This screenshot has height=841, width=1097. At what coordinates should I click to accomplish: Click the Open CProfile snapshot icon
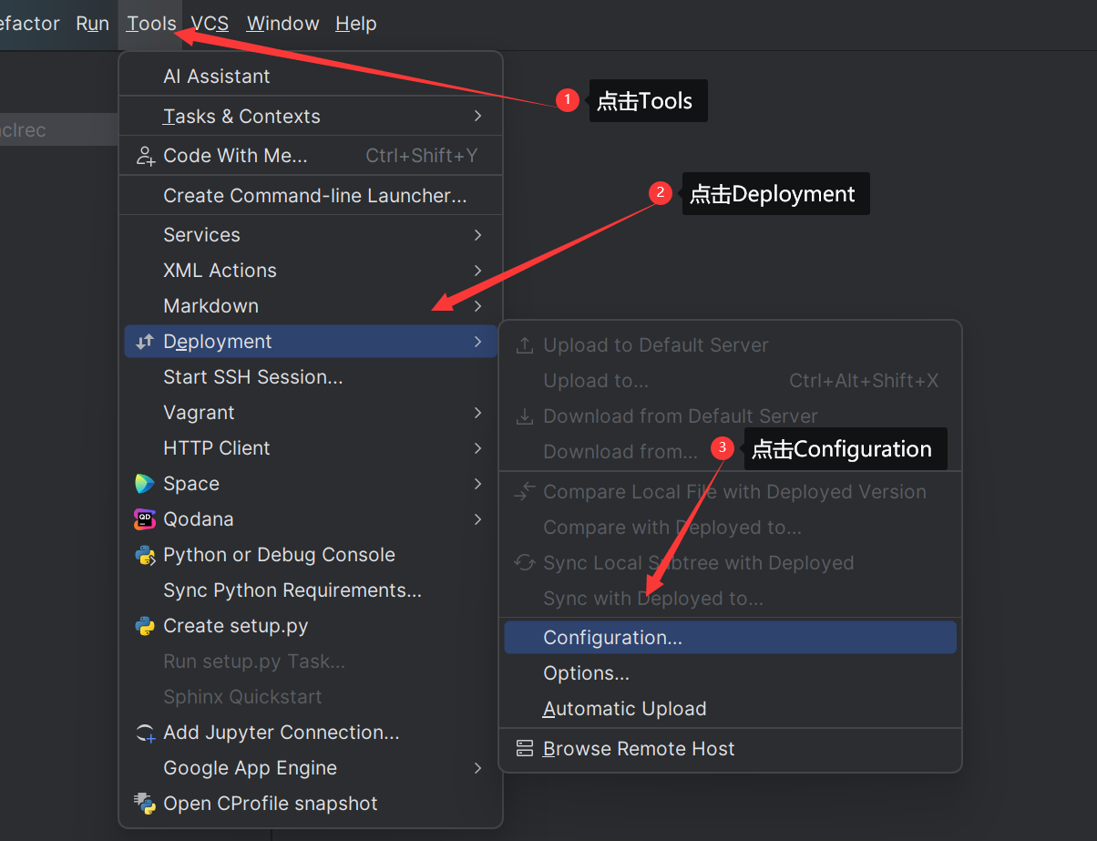coord(145,804)
